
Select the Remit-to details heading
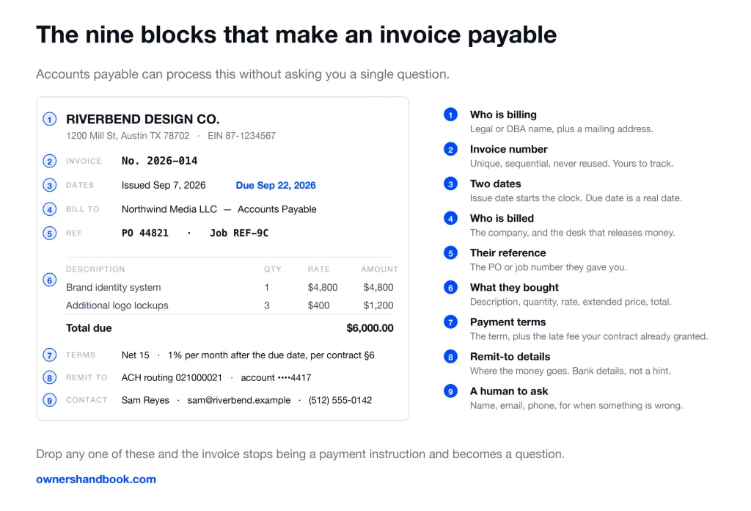pyautogui.click(x=510, y=357)
